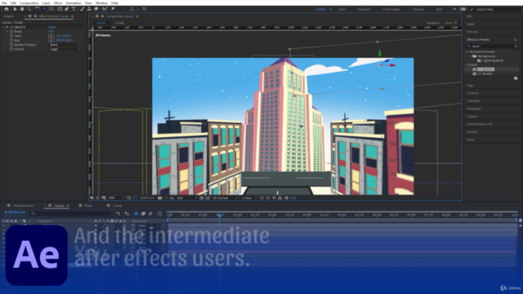Collapse the CC Bend It effect group

click(x=3, y=27)
